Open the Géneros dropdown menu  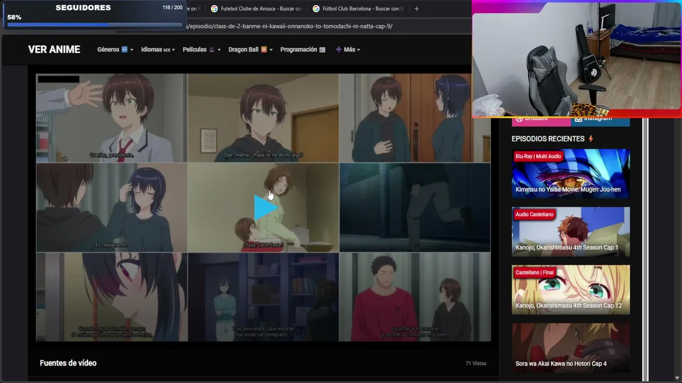pyautogui.click(x=115, y=49)
